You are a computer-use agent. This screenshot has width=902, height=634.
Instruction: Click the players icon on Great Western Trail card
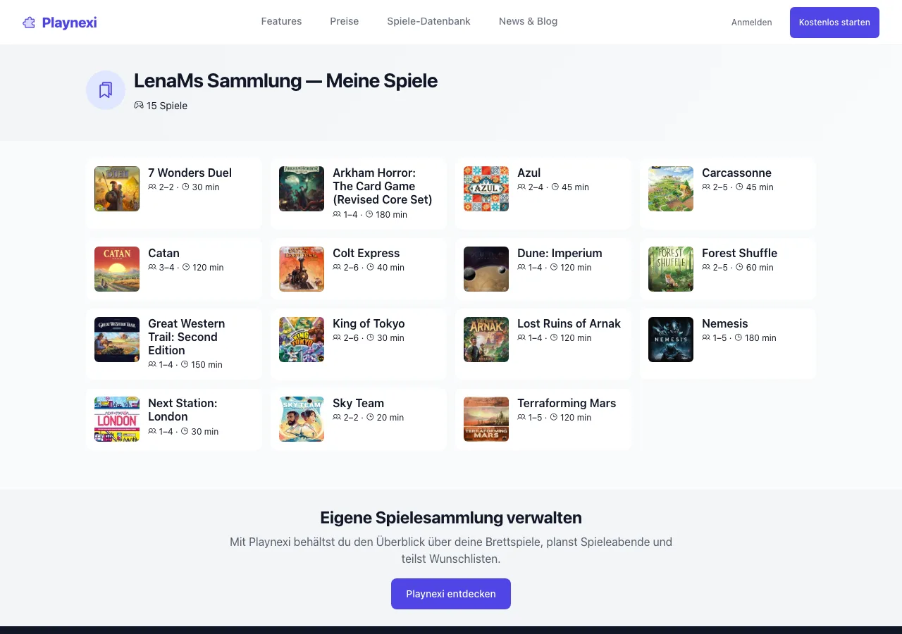pos(152,364)
